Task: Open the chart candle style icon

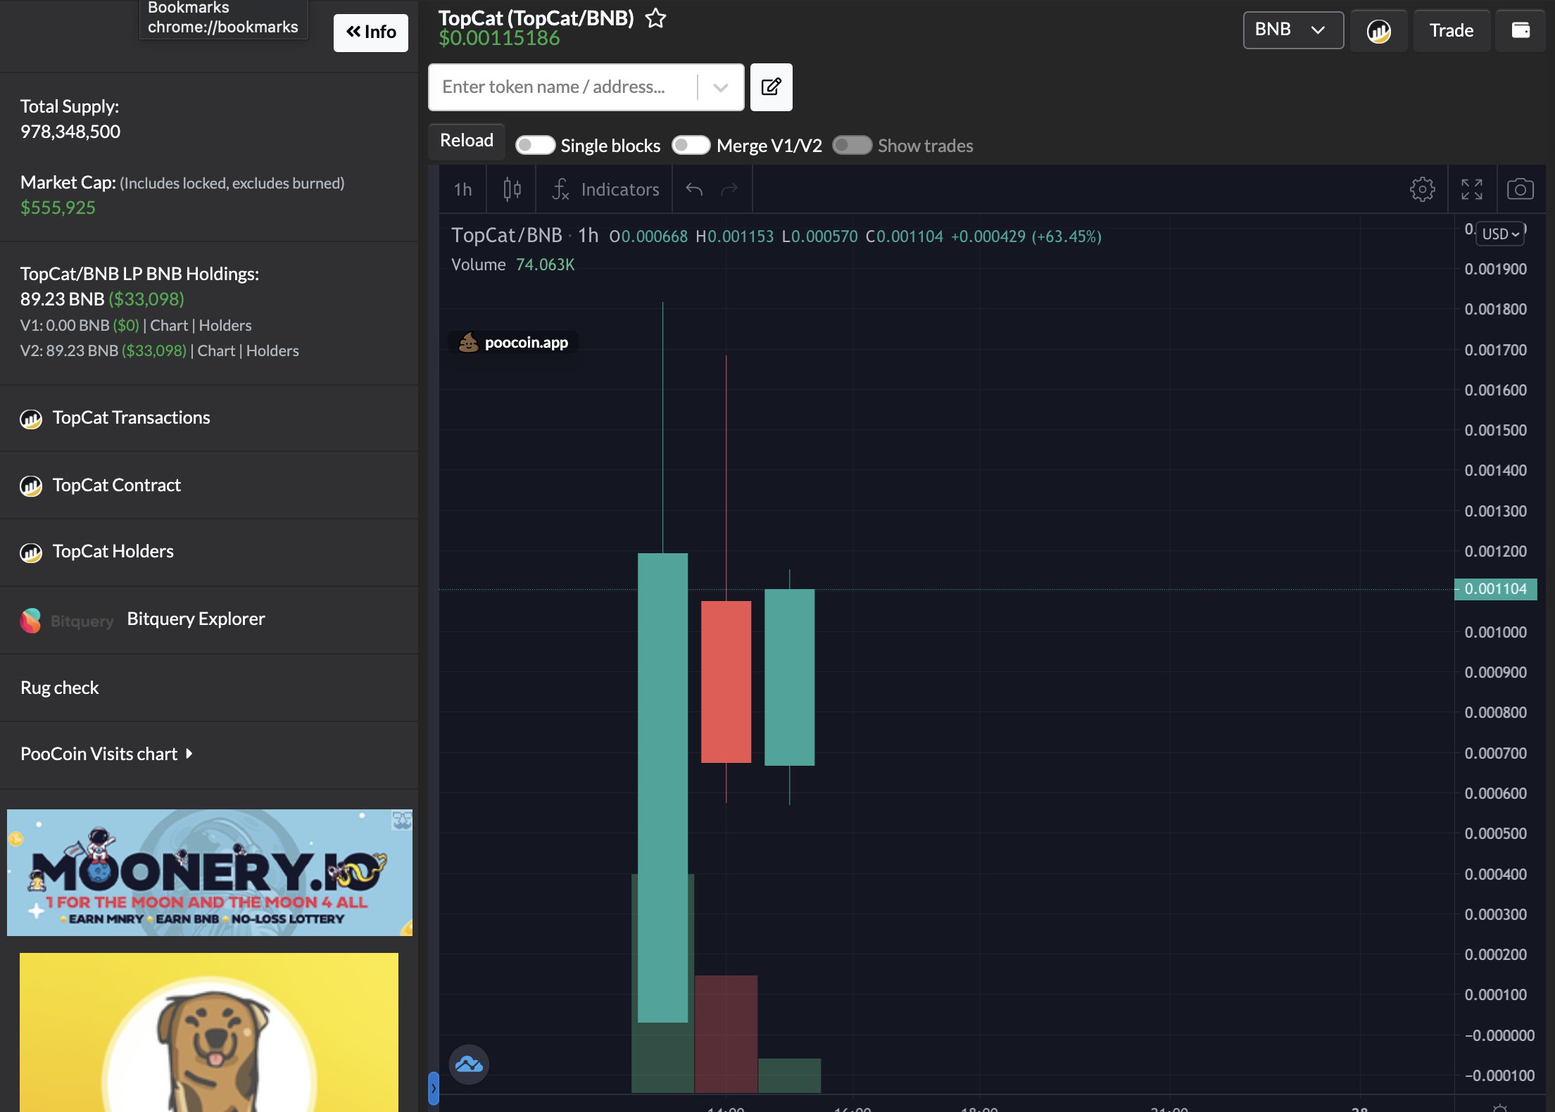Action: click(x=512, y=189)
